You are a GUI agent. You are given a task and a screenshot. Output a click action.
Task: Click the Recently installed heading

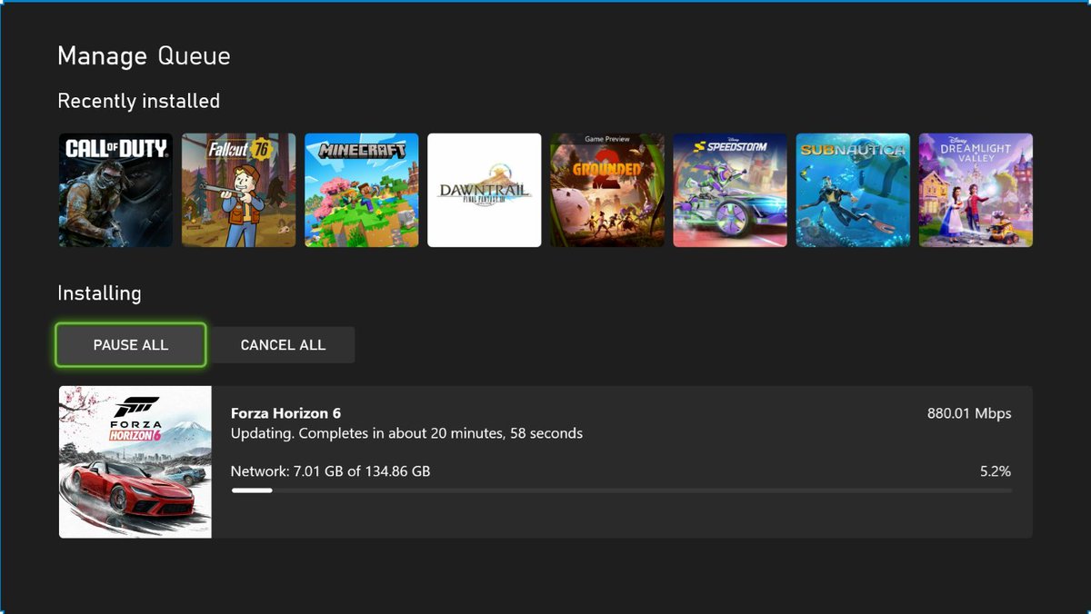tap(138, 101)
